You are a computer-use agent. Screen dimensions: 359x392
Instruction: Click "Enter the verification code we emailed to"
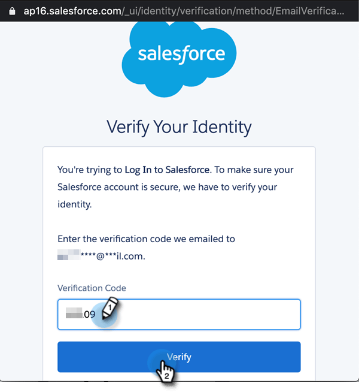pyautogui.click(x=146, y=239)
